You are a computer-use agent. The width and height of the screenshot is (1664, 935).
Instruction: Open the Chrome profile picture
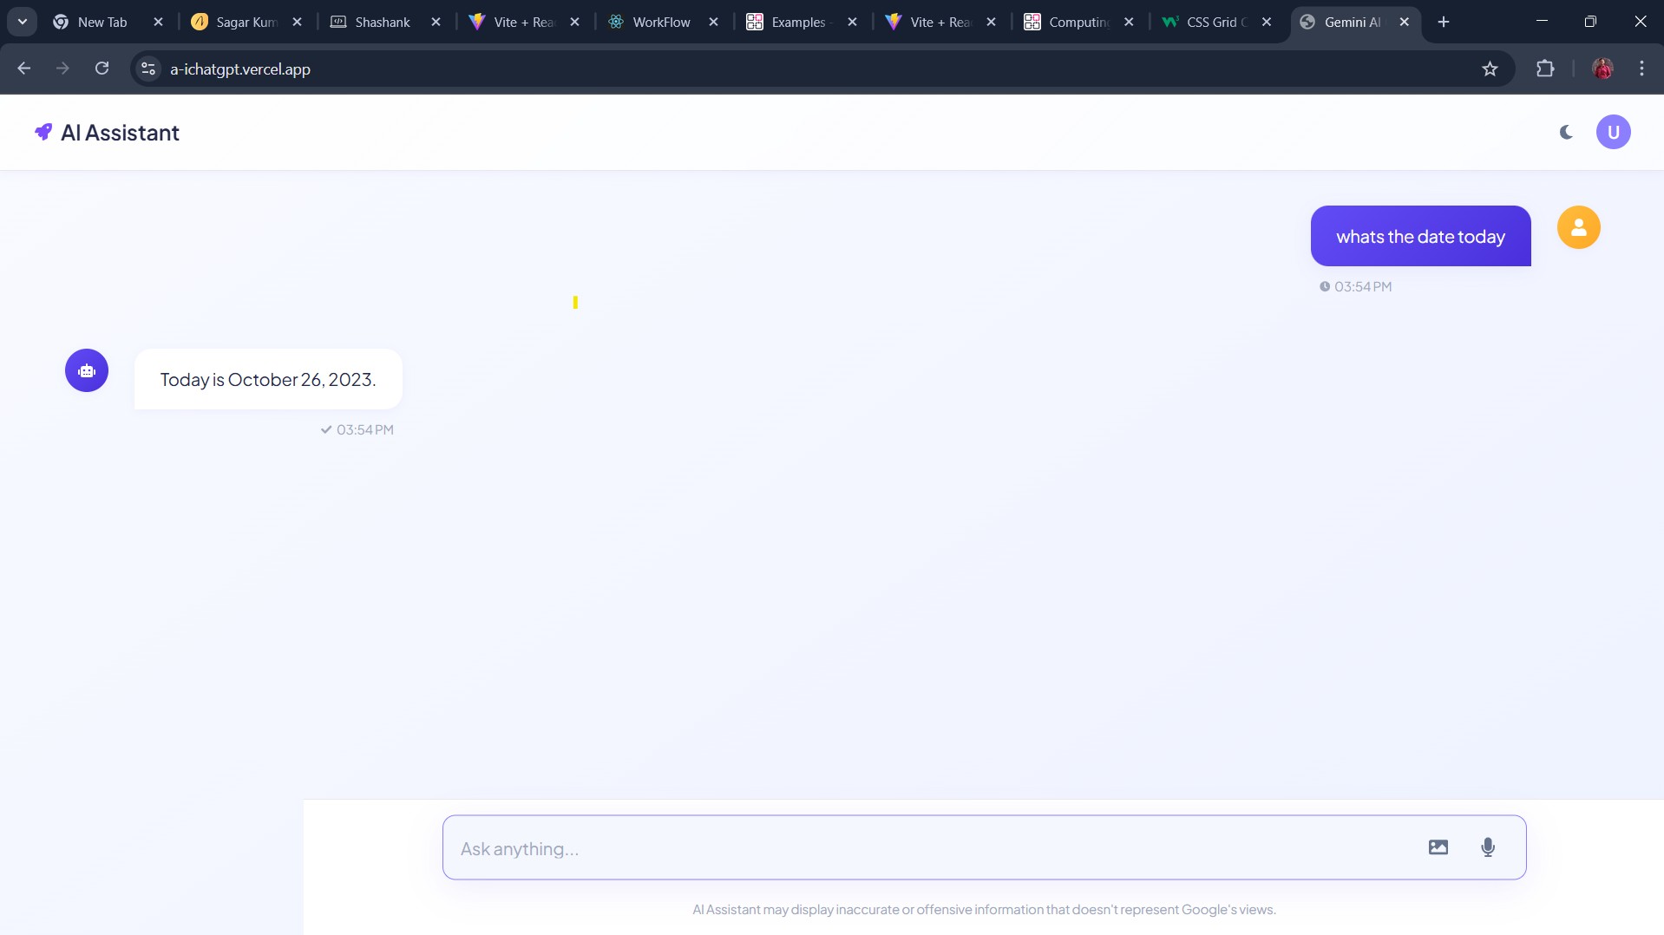pyautogui.click(x=1602, y=69)
